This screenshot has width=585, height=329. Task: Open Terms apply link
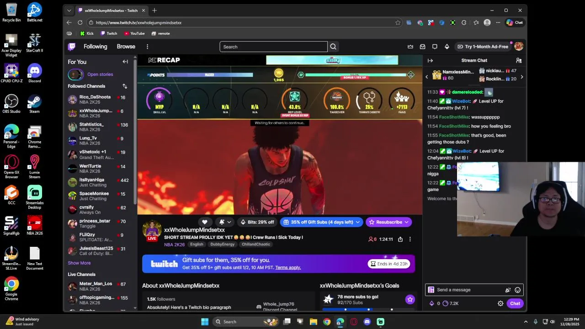click(288, 267)
